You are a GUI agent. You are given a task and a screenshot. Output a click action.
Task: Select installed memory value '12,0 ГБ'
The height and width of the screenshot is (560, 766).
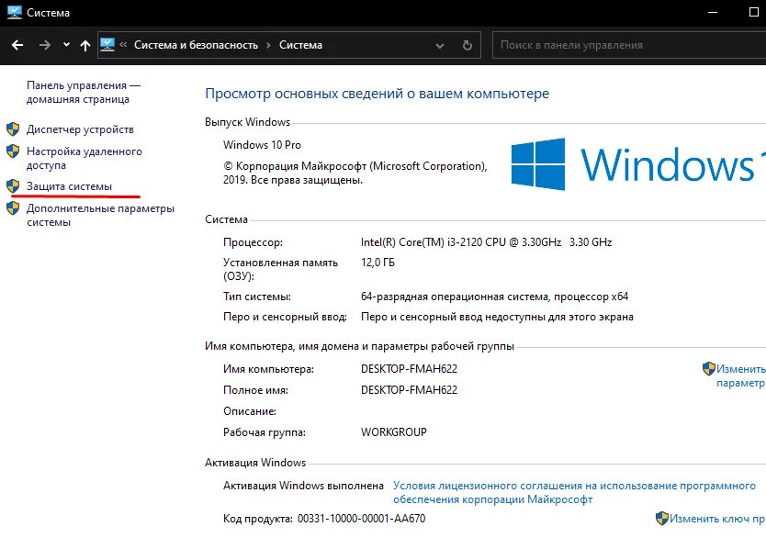[x=377, y=263]
